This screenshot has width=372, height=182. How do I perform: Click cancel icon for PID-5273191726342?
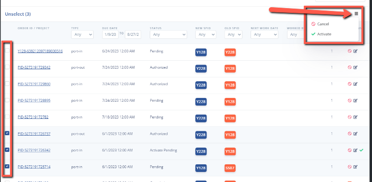click(349, 150)
